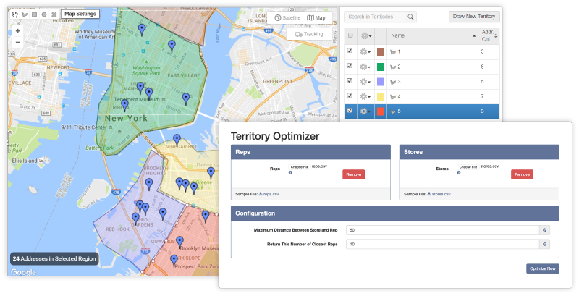Image resolution: width=579 pixels, height=296 pixels.
Task: Click the Maximum Distance Between Store and Rep field
Action: pos(443,230)
